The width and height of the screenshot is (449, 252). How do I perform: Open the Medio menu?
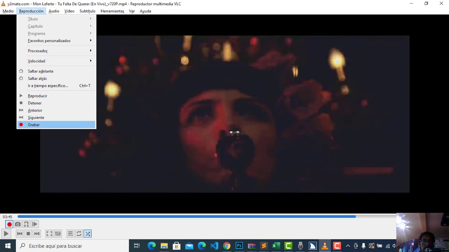coord(8,11)
